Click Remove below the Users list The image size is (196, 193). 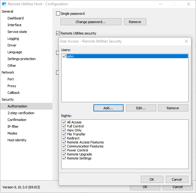(173, 108)
